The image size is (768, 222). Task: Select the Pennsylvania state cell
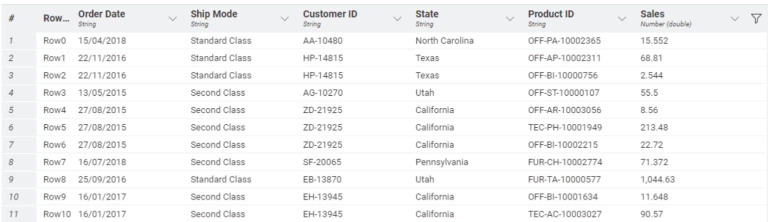pos(442,162)
